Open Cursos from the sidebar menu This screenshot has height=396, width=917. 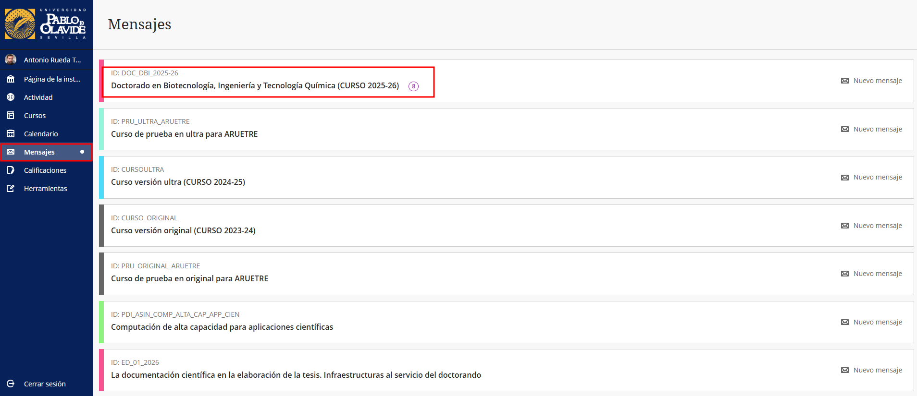coord(35,116)
